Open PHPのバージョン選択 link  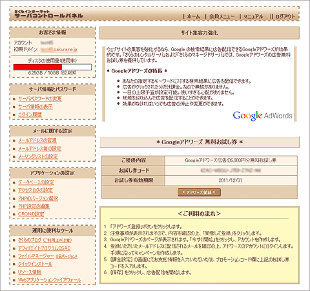tap(38, 199)
